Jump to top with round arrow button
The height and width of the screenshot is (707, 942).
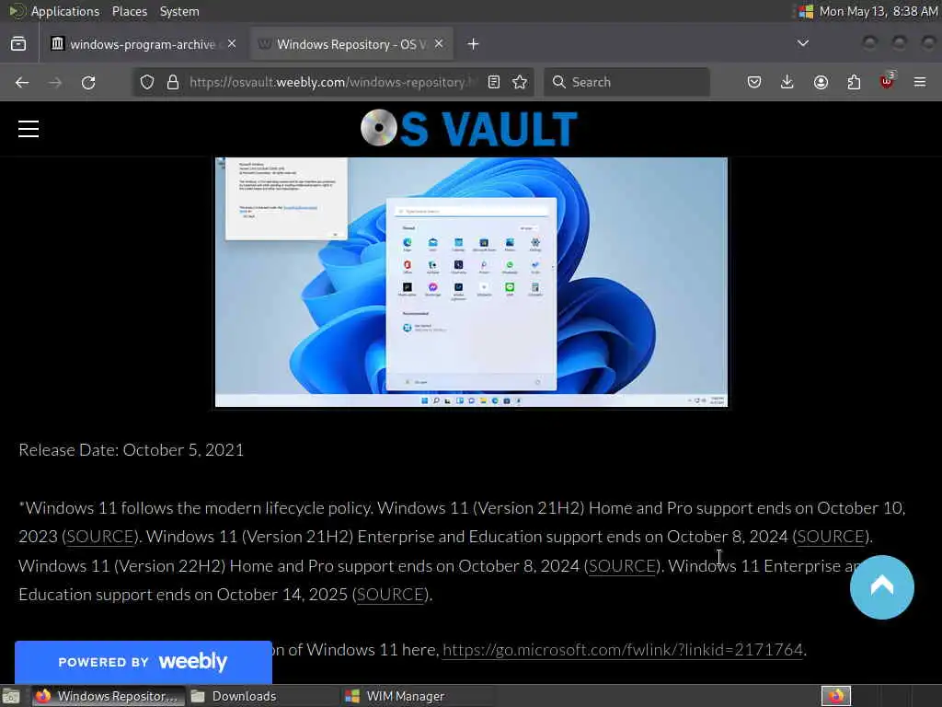[x=881, y=586]
